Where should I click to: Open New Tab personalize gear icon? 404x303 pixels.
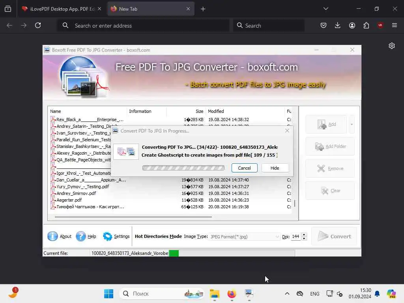coord(392,46)
